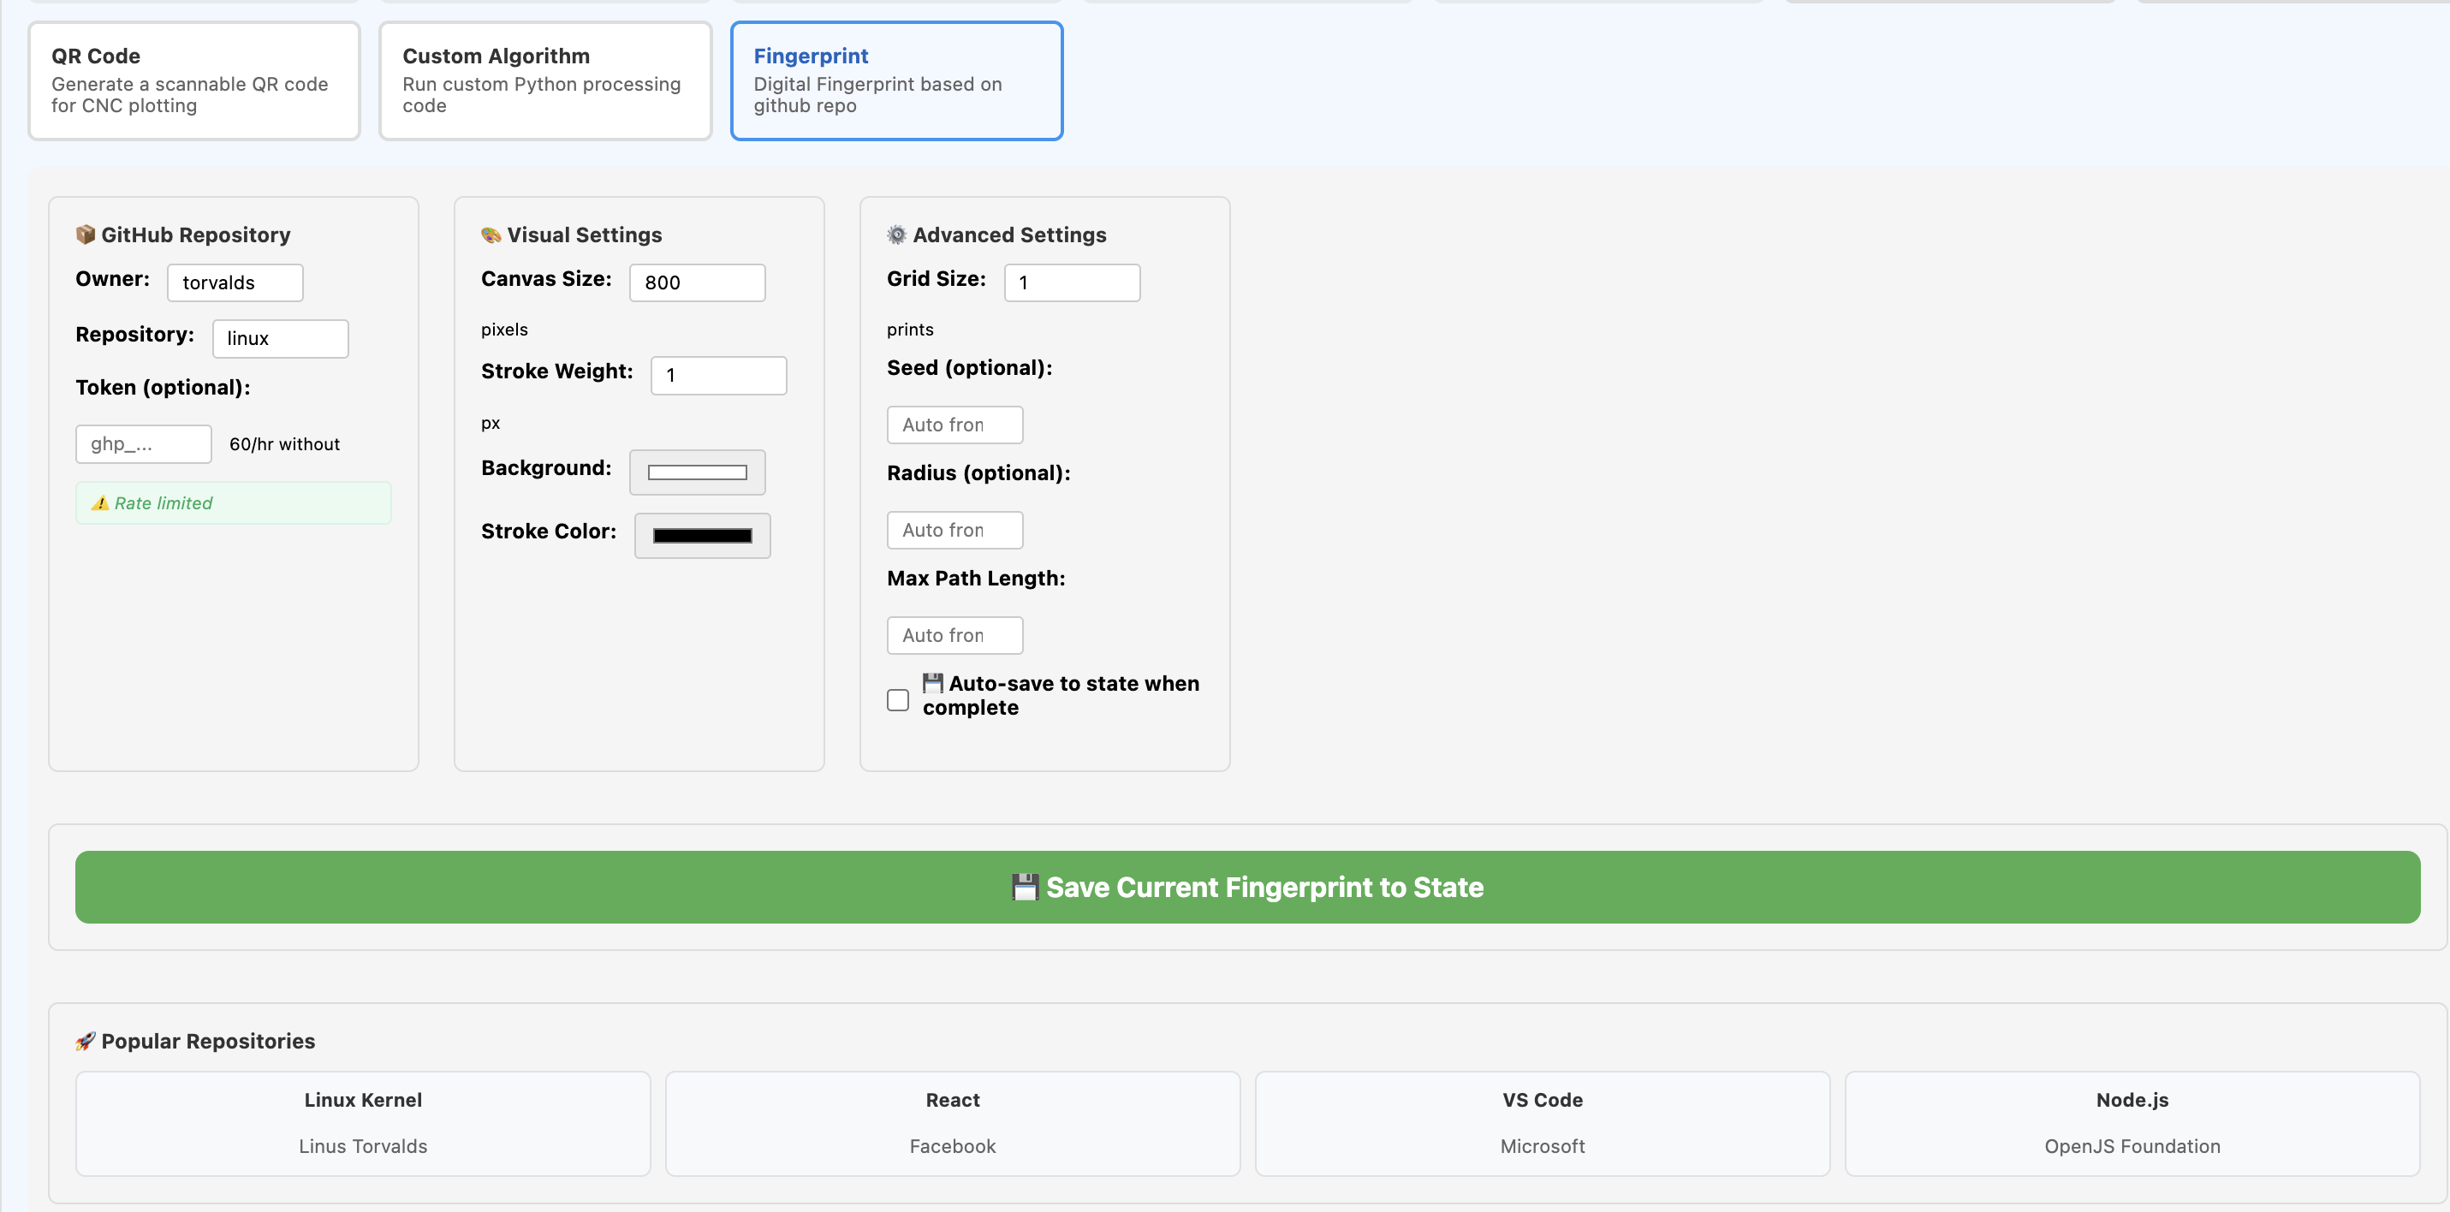Select the Linux Kernel popular repository
Screen dimensions: 2450x1212
click(x=362, y=1123)
